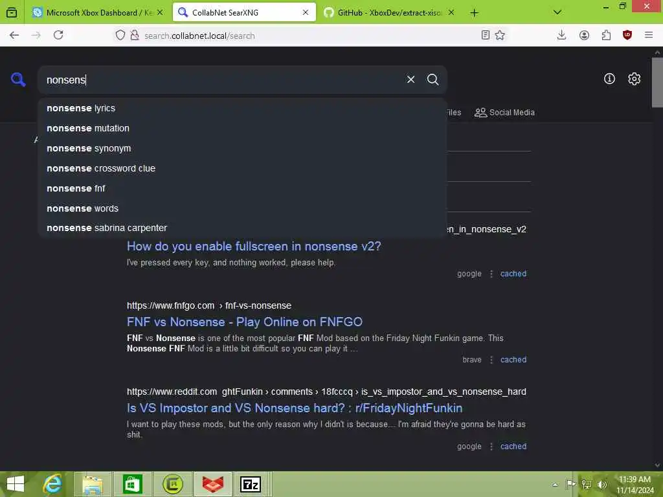Open options dots for VS Impostor result
663x497 pixels.
pyautogui.click(x=491, y=447)
